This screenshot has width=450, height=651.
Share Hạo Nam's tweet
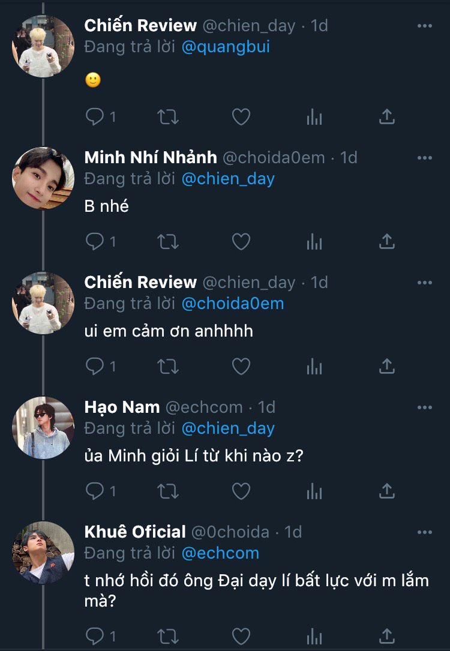pyautogui.click(x=387, y=491)
